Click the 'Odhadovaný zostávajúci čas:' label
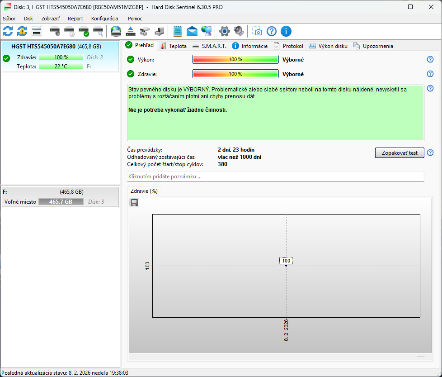Viewport: 442px width, 377px height. (x=161, y=157)
